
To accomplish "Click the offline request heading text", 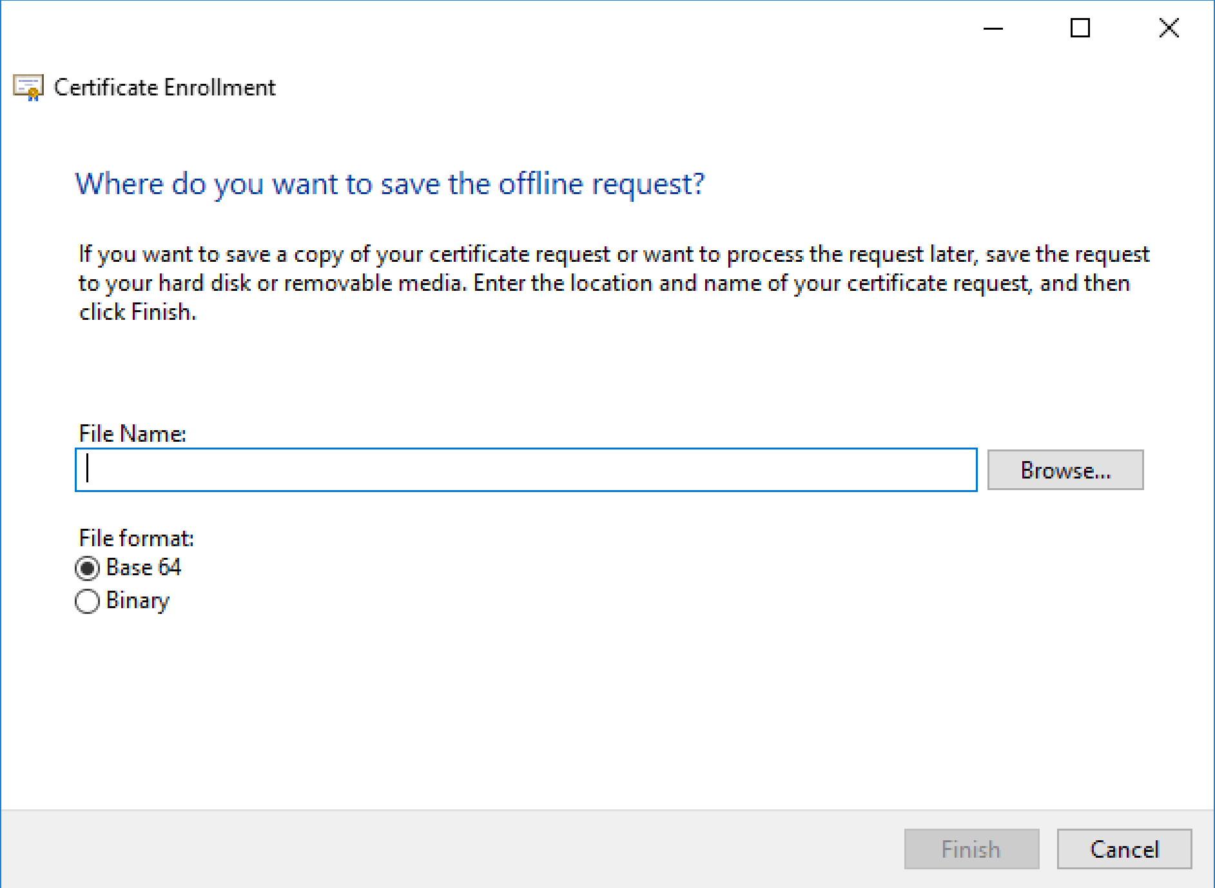I will [x=389, y=184].
